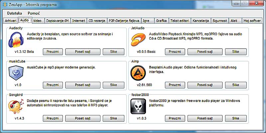Switch to the Video tab
The width and height of the screenshot is (266, 133).
[38, 21]
